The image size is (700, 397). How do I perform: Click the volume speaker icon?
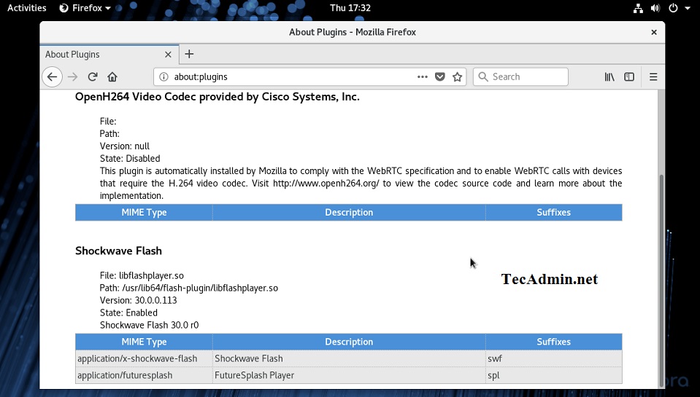[655, 8]
